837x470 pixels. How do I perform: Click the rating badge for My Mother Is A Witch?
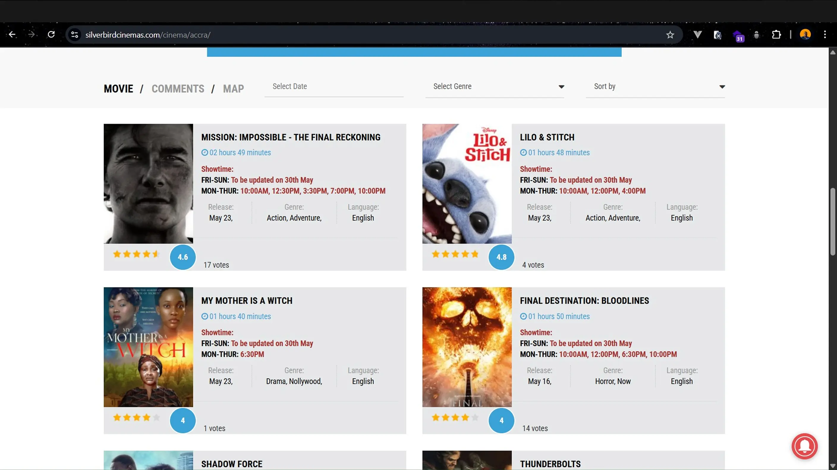click(x=182, y=420)
